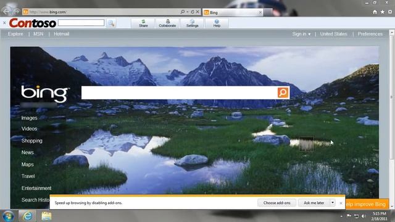Click Action Center flag tray icon

[x=349, y=216]
